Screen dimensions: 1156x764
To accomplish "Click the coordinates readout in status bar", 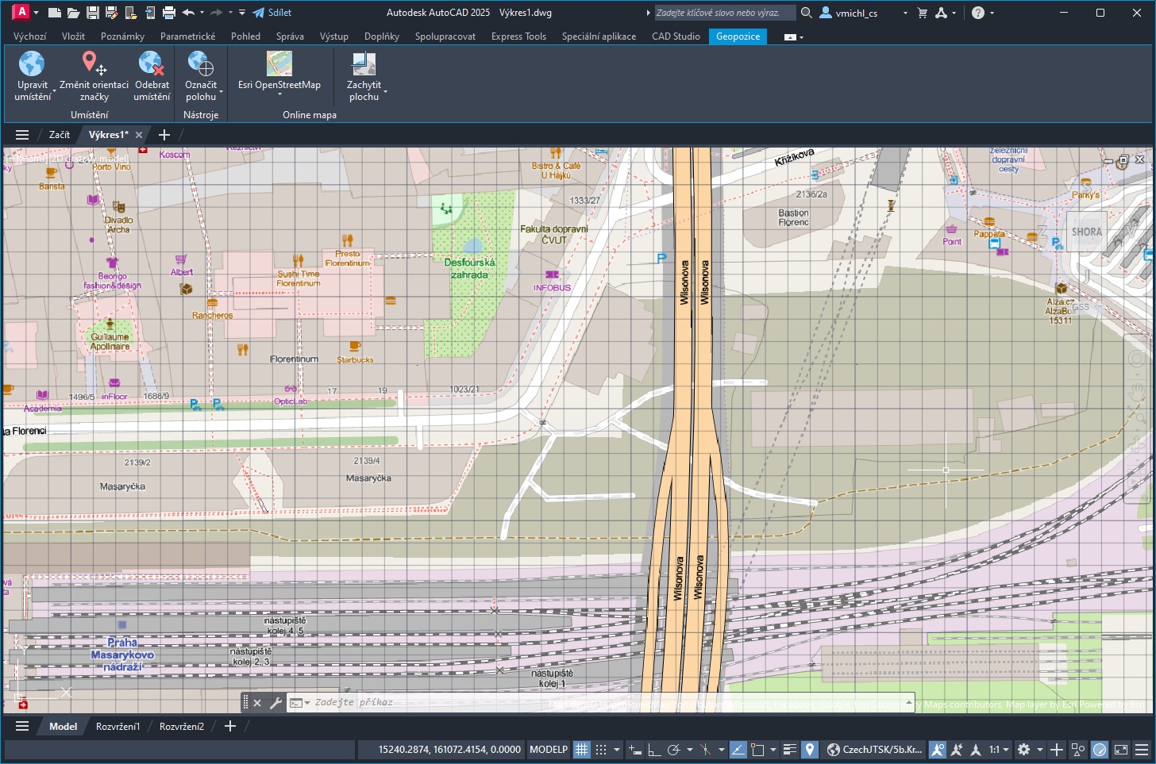I will pyautogui.click(x=449, y=750).
